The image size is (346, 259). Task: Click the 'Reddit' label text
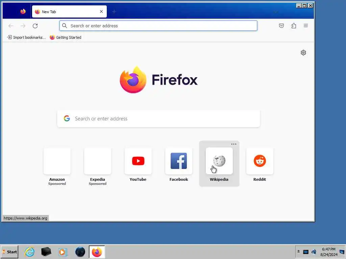point(259,179)
